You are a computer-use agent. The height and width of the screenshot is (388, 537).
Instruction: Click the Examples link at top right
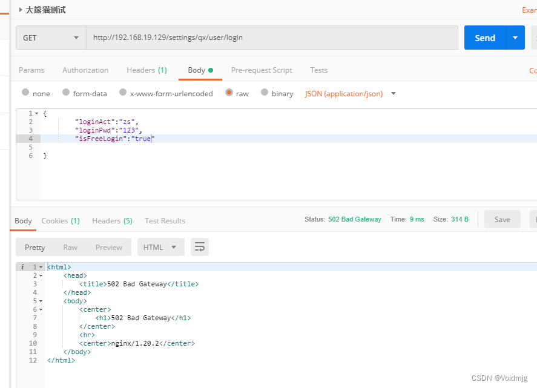529,10
